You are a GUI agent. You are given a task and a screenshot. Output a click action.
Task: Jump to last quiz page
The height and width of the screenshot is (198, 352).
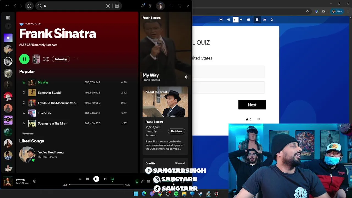[248, 20]
